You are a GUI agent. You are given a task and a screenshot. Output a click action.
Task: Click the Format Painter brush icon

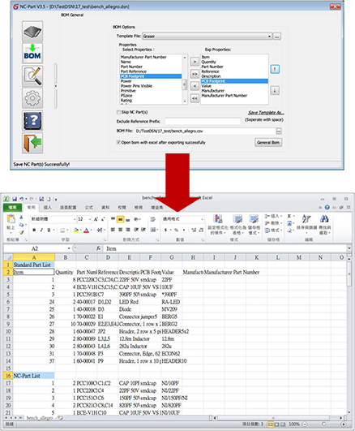click(x=21, y=232)
